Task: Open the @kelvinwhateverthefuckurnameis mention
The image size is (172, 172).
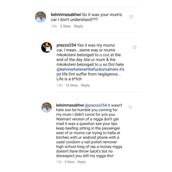Action: tap(87, 69)
